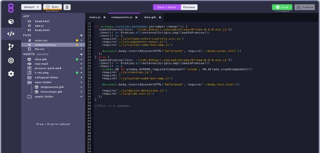The image size is (320, 153).
Task: Open the code editor sidebar icon
Action: tap(11, 34)
